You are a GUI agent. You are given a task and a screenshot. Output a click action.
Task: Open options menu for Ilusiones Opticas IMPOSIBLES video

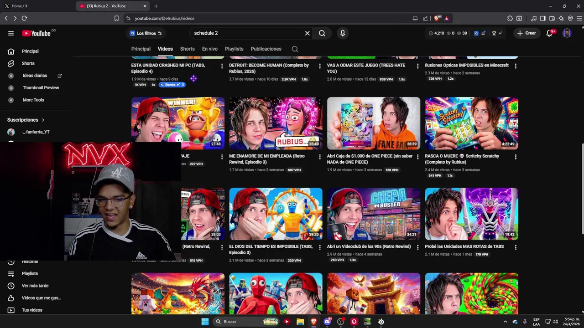(516, 66)
